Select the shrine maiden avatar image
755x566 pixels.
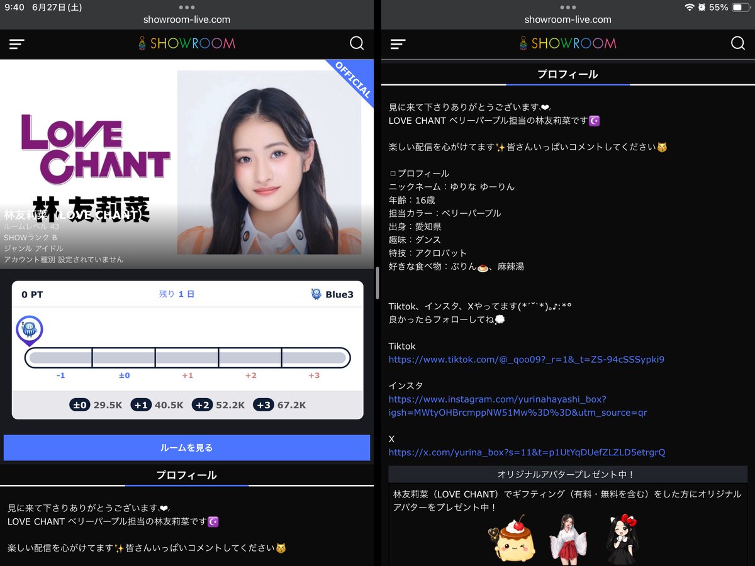tap(568, 539)
